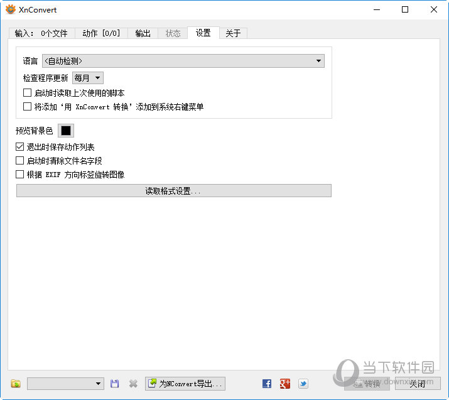Screen dimensions: 449x400
Task: Switch to the 输入: 0个文件 tab
Action: 42,33
